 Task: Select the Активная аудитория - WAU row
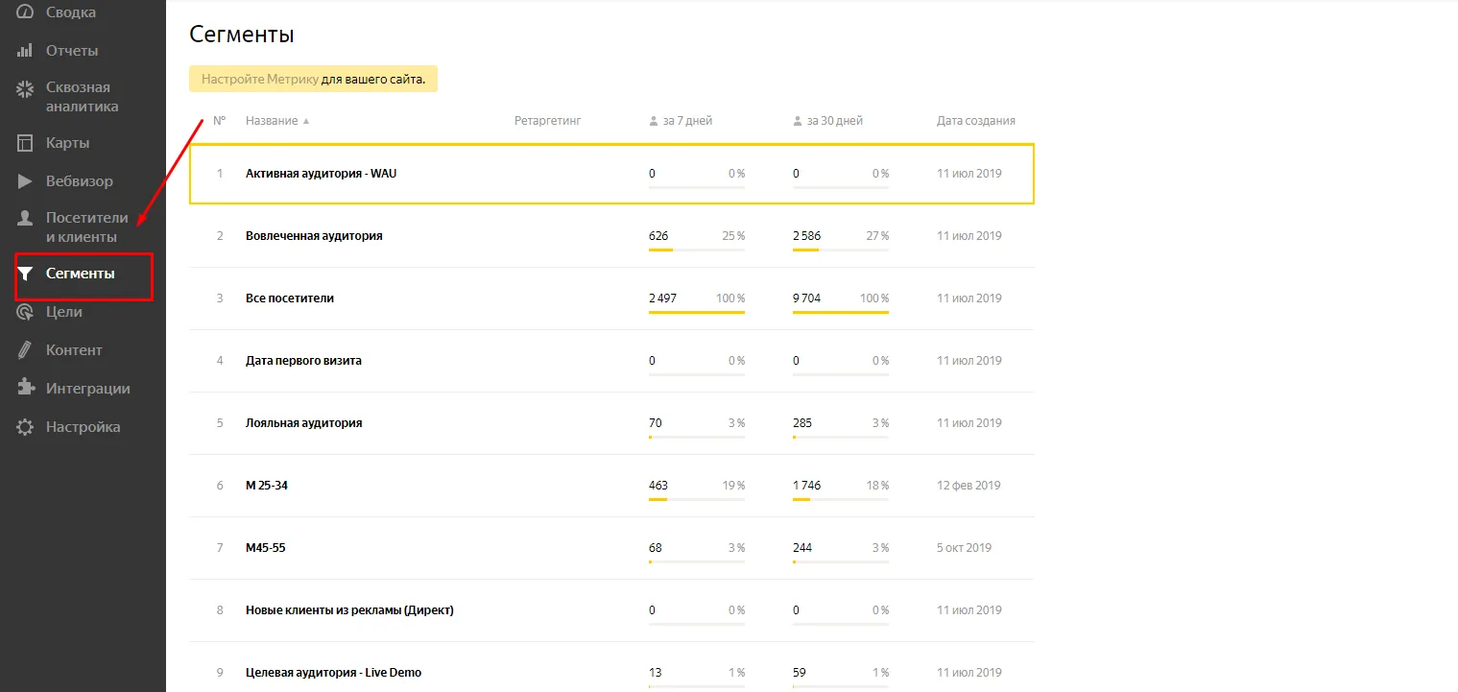click(x=611, y=174)
